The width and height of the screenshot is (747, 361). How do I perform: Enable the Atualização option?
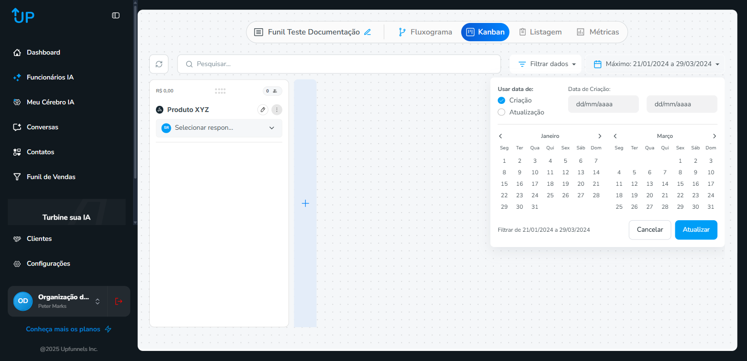[x=501, y=112]
